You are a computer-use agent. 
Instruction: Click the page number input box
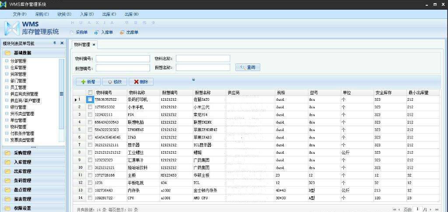click(418, 209)
